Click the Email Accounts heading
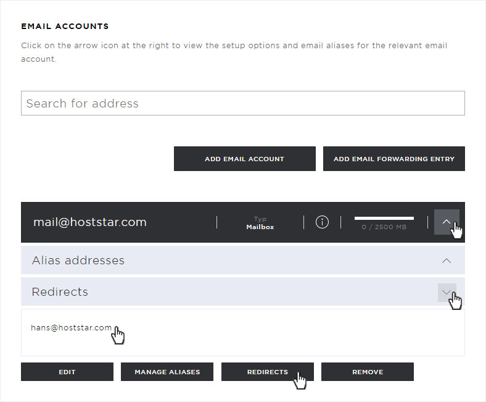 click(65, 26)
